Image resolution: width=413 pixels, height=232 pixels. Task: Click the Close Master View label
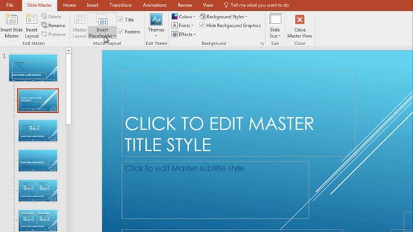point(300,33)
